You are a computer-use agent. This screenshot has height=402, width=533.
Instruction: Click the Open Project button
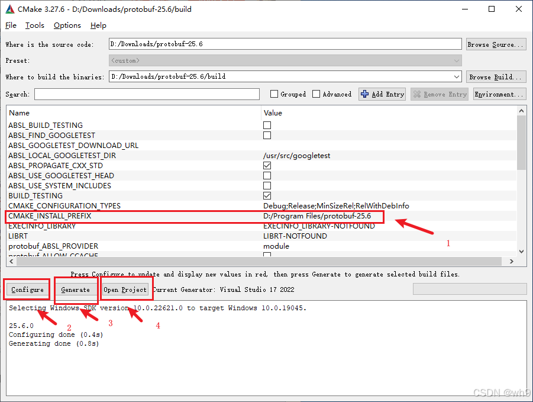[126, 290]
